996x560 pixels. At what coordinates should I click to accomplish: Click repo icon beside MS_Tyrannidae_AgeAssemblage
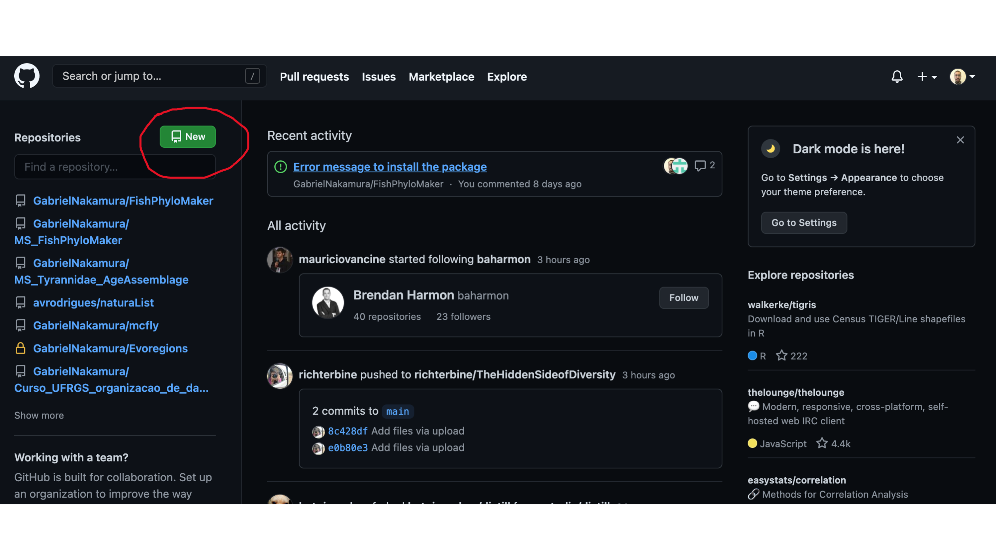click(x=21, y=263)
